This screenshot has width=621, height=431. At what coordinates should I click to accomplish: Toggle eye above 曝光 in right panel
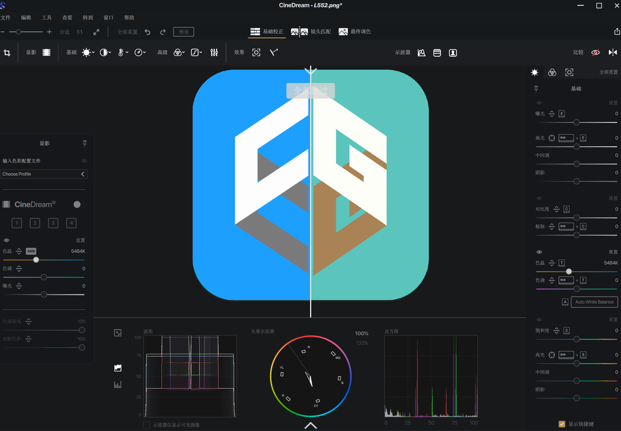(x=539, y=103)
